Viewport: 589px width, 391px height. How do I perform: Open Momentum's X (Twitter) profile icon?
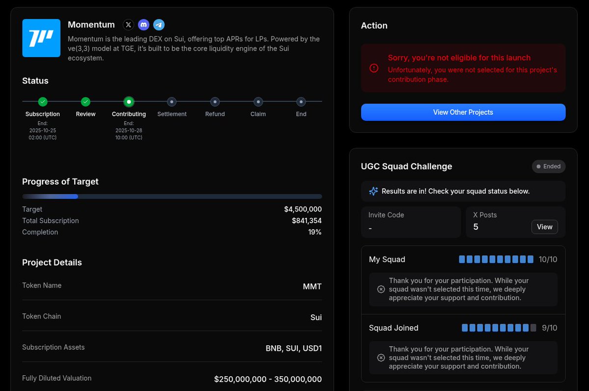[128, 25]
